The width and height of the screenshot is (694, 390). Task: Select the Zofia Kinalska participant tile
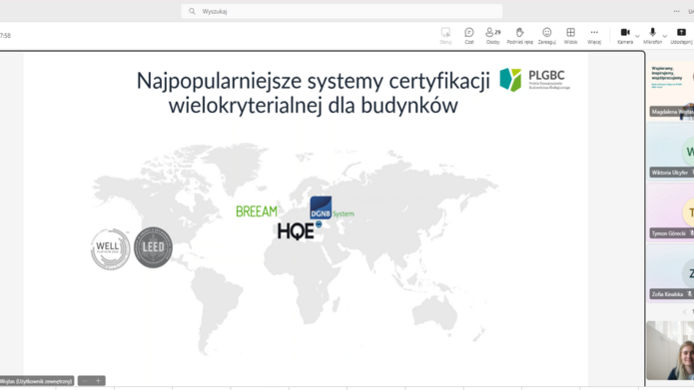coord(670,272)
